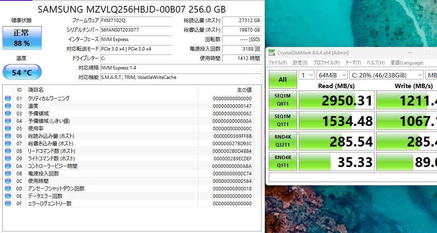Click status orb for コントローラービジー時間 row
Image resolution: width=437 pixels, height=233 pixels.
tap(8, 166)
